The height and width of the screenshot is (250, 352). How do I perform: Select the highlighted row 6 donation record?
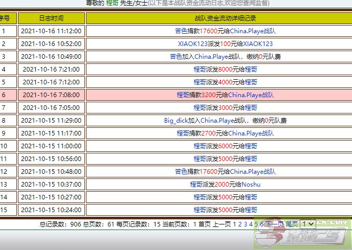tap(225, 95)
